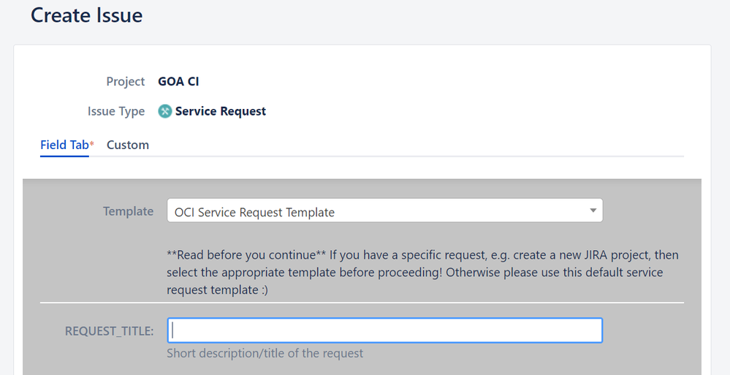The image size is (730, 375).
Task: Click the divider line above REQUEST_TITLE
Action: (362, 303)
